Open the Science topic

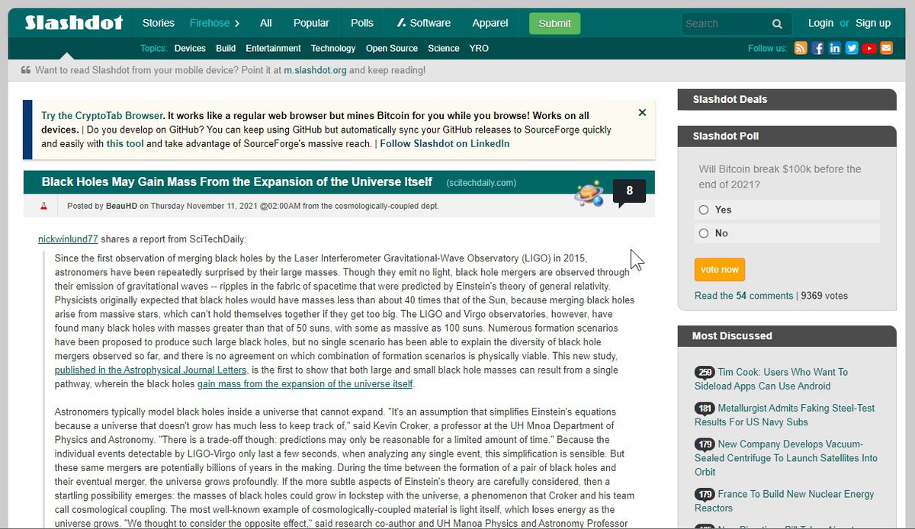point(444,48)
